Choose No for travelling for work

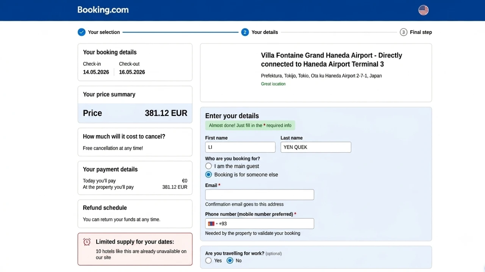230,261
